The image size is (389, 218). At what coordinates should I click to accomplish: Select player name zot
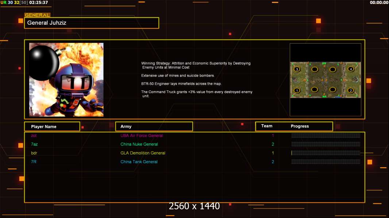pyautogui.click(x=34, y=136)
